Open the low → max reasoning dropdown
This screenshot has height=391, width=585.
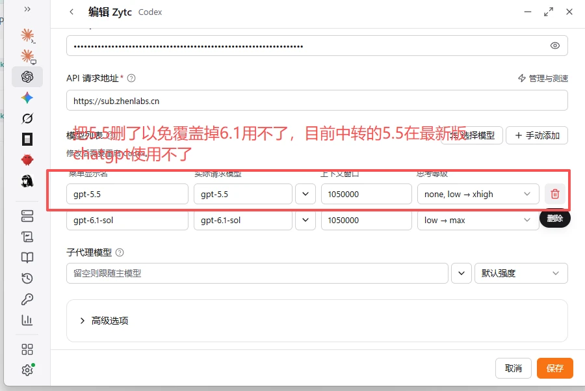tap(478, 220)
